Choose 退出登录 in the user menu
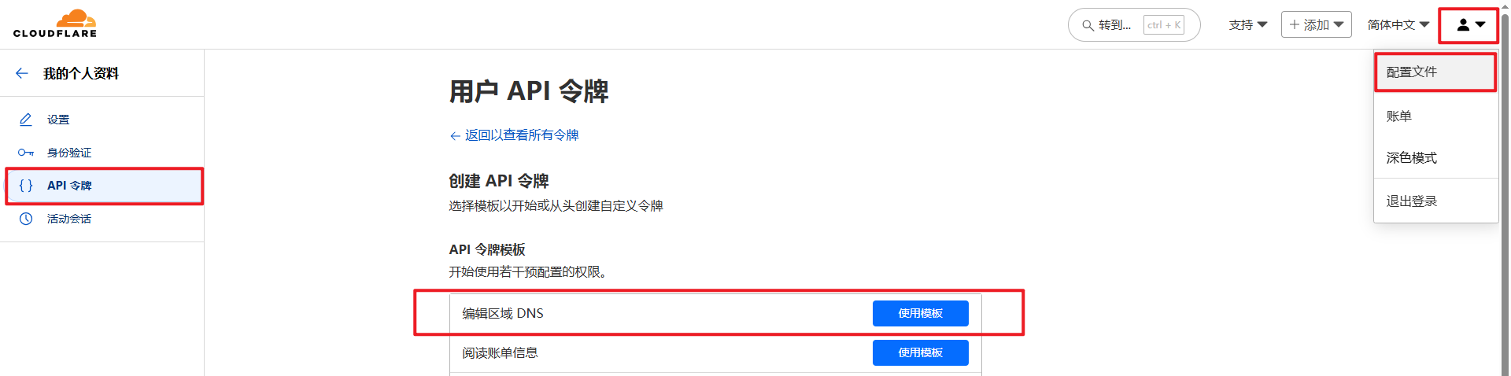Screen dimensions: 1511x376 click(x=1412, y=201)
